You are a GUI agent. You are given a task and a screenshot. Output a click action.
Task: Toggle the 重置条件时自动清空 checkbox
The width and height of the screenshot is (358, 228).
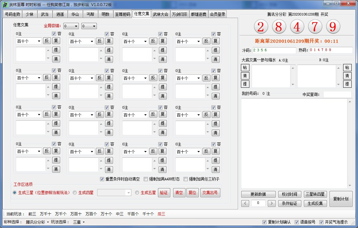coord(102,179)
